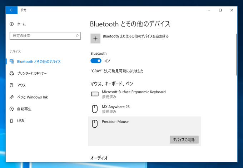Focus the 設定の検索 search field
This screenshot has width=243, height=168.
pyautogui.click(x=45, y=36)
